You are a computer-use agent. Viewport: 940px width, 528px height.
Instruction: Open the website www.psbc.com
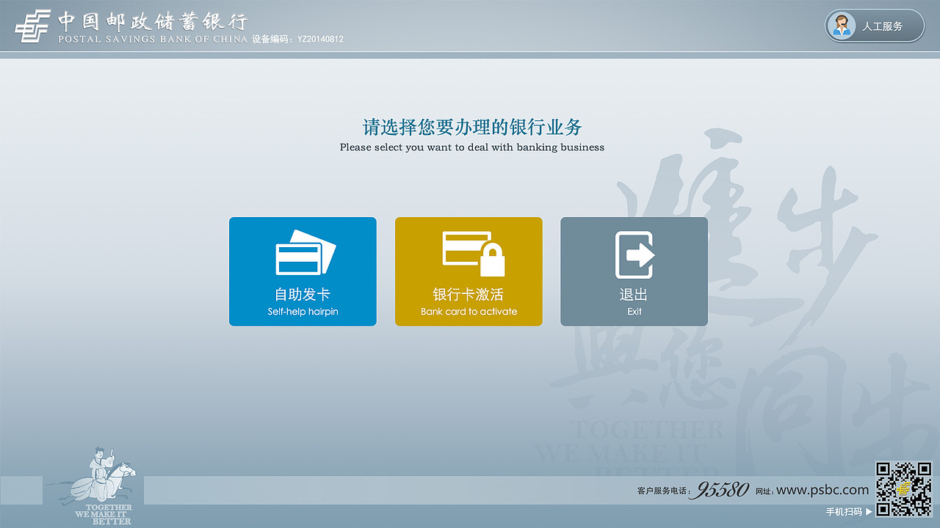tap(822, 490)
